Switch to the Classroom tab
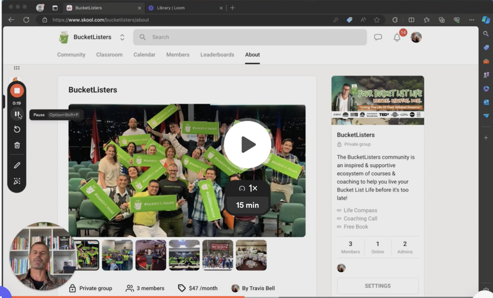This screenshot has height=298, width=493. tap(109, 55)
